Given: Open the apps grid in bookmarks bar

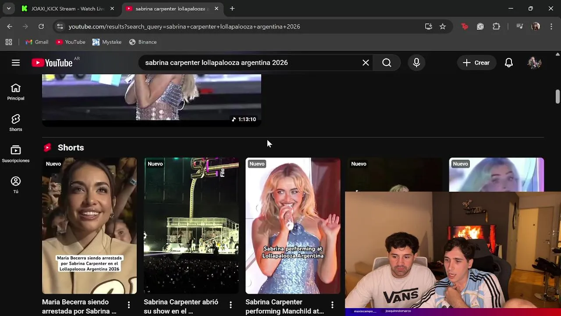Looking at the screenshot, I should (9, 42).
